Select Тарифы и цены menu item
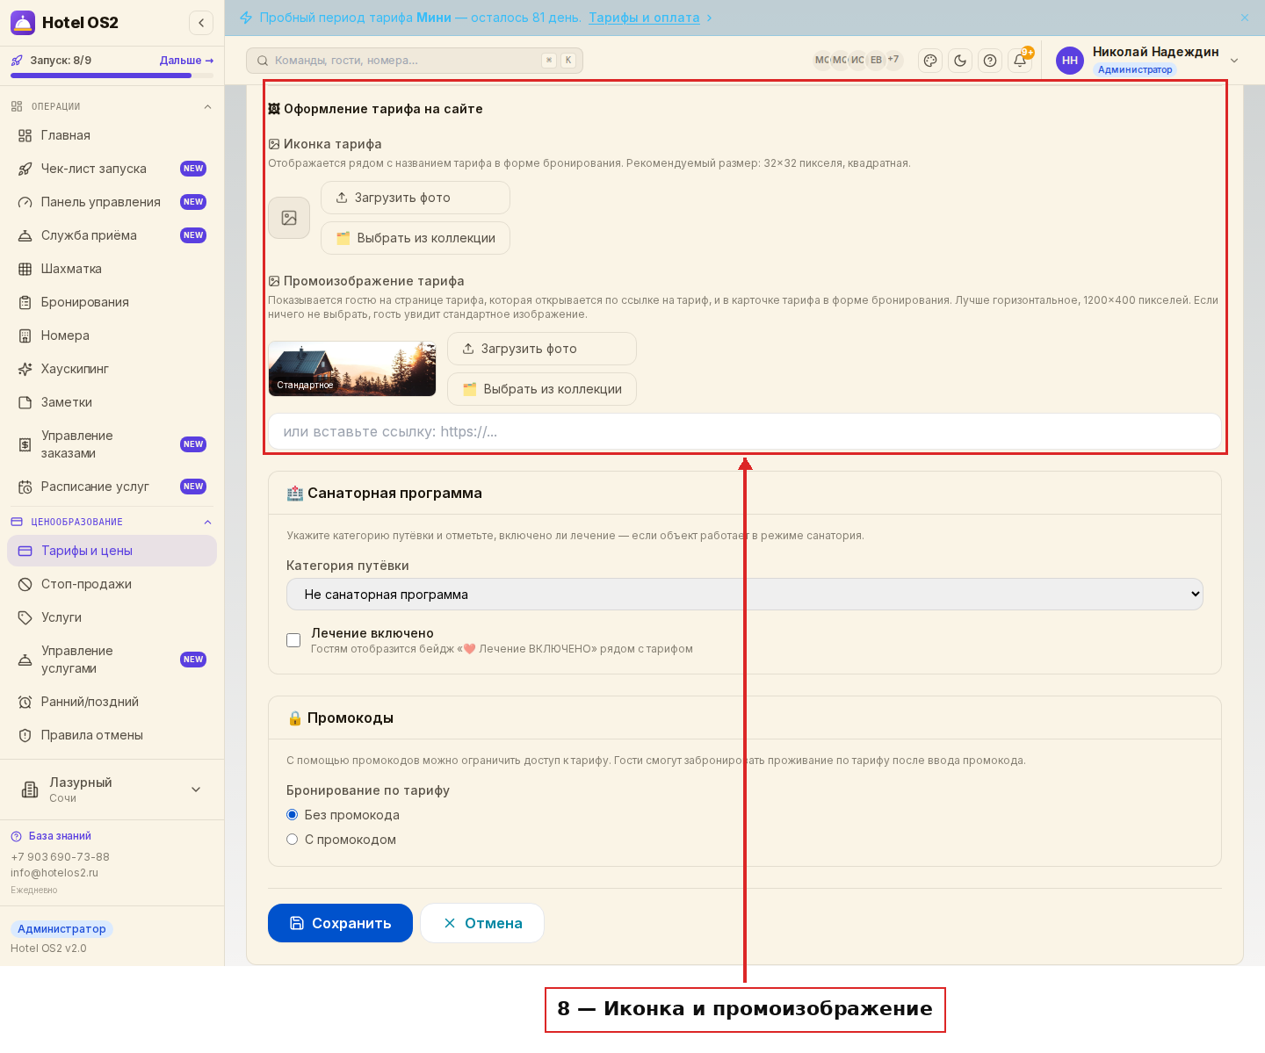Viewport: 1265px width, 1053px height. click(x=112, y=551)
